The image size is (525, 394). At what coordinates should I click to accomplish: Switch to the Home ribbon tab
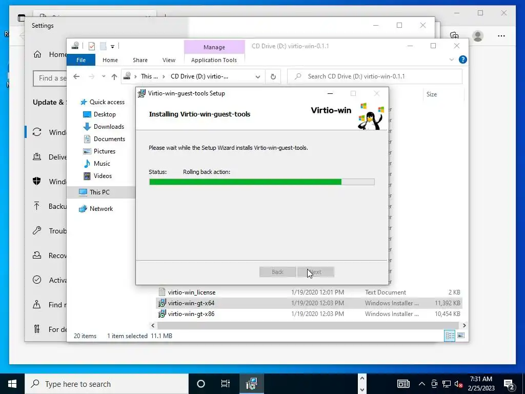(110, 60)
